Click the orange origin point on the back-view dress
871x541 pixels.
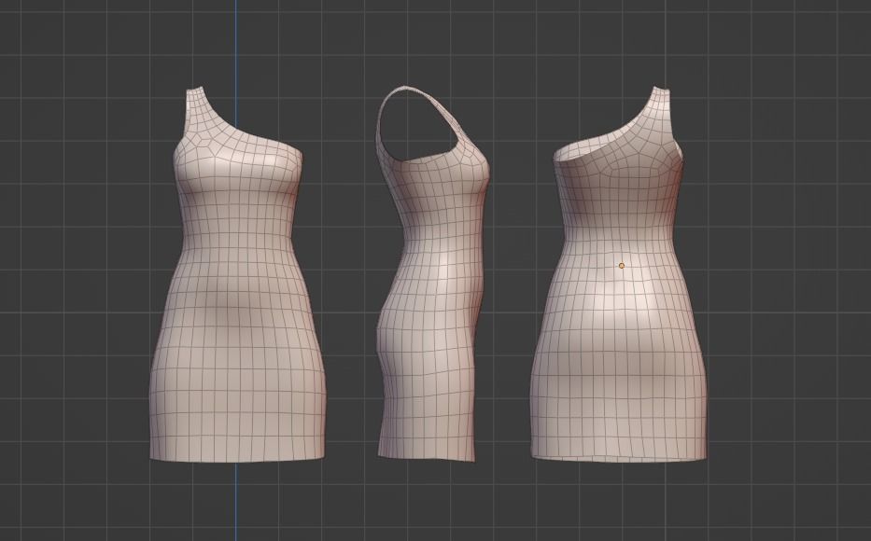pos(622,266)
